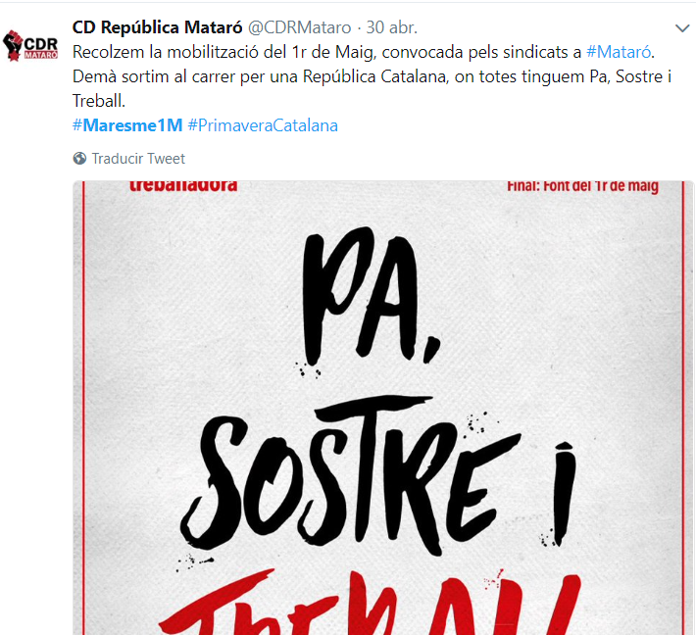Select the 'Recolzem la mobilització' text line
696x635 pixels.
pos(364,52)
